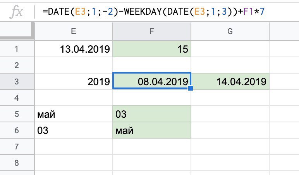Select row 3 header
The image size is (299, 175).
[x=17, y=82]
